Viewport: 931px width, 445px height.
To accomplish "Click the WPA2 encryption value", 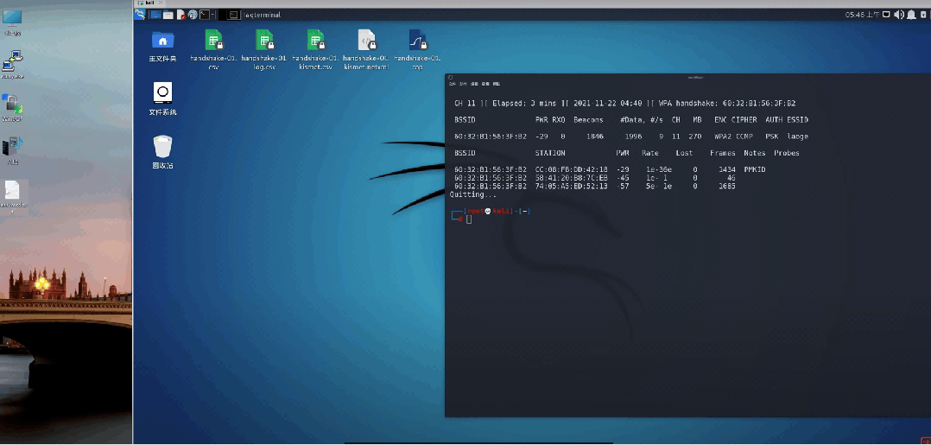I will pyautogui.click(x=723, y=136).
